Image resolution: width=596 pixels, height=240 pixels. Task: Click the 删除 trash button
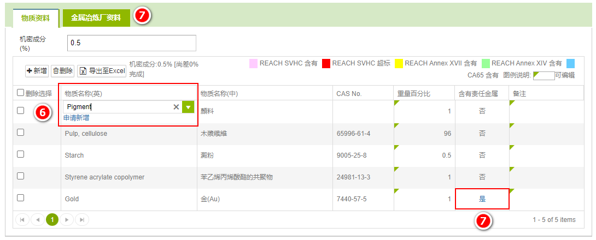click(62, 71)
